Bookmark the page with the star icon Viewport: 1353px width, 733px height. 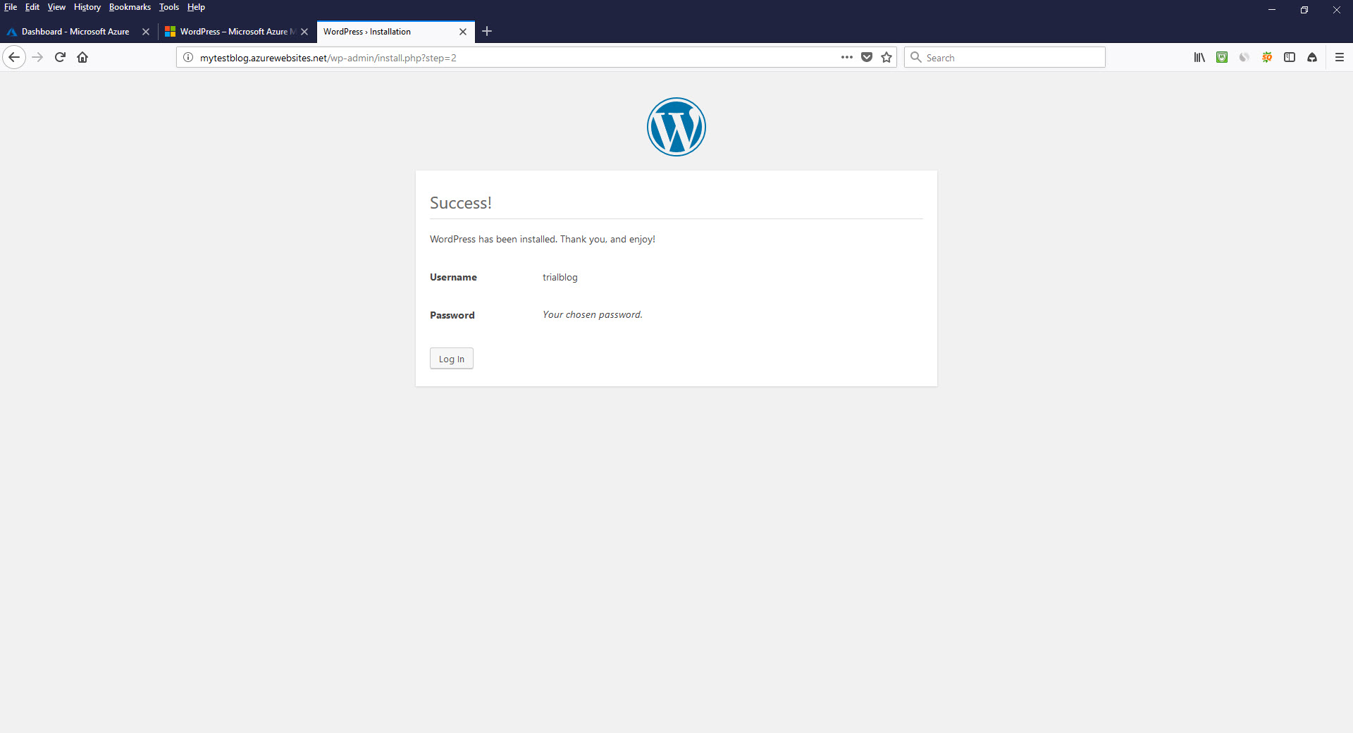point(886,57)
